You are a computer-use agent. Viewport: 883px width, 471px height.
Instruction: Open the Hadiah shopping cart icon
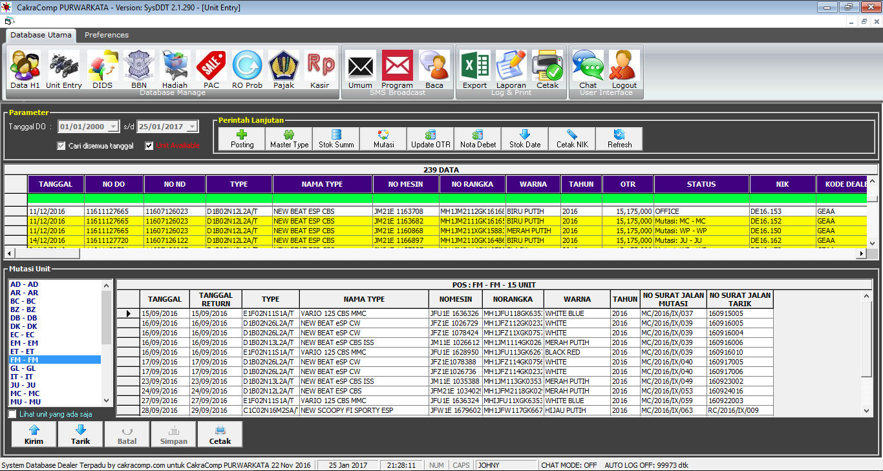point(175,68)
